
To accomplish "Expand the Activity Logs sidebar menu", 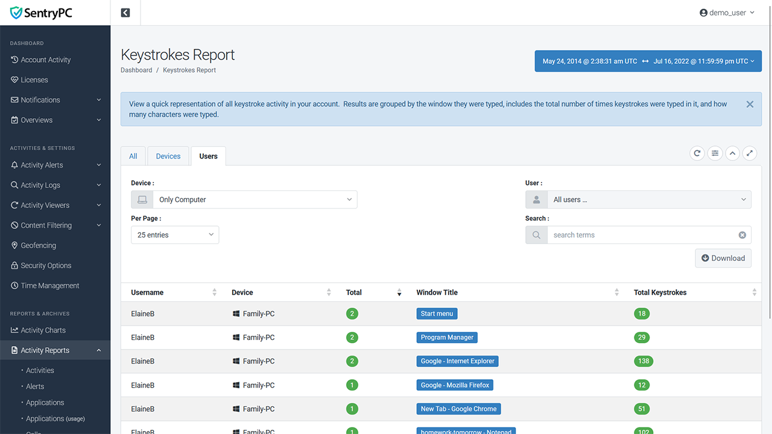I will [x=55, y=185].
